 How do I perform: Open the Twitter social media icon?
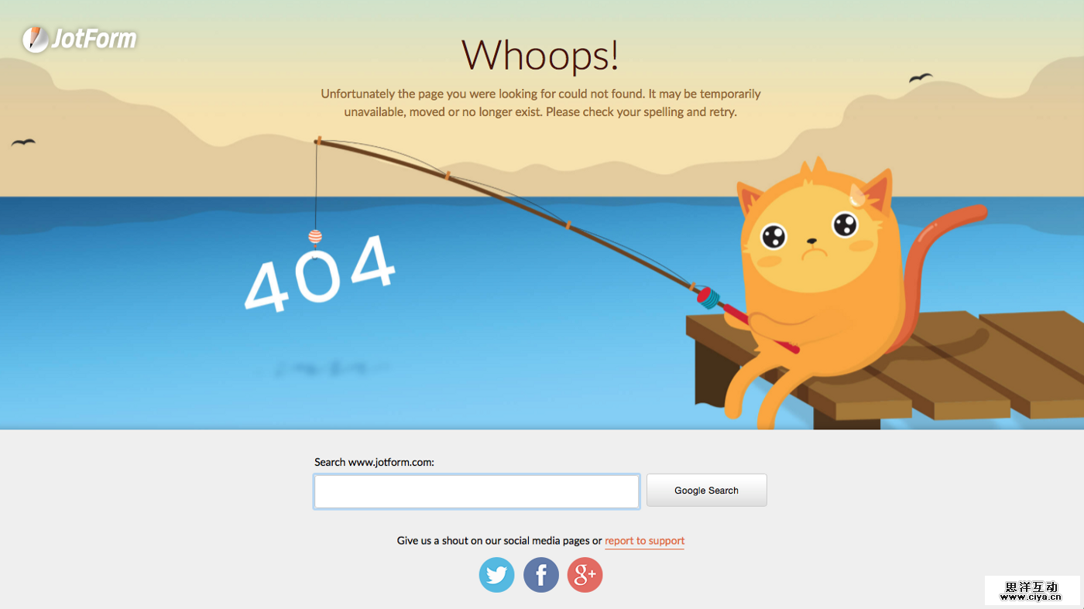(496, 575)
